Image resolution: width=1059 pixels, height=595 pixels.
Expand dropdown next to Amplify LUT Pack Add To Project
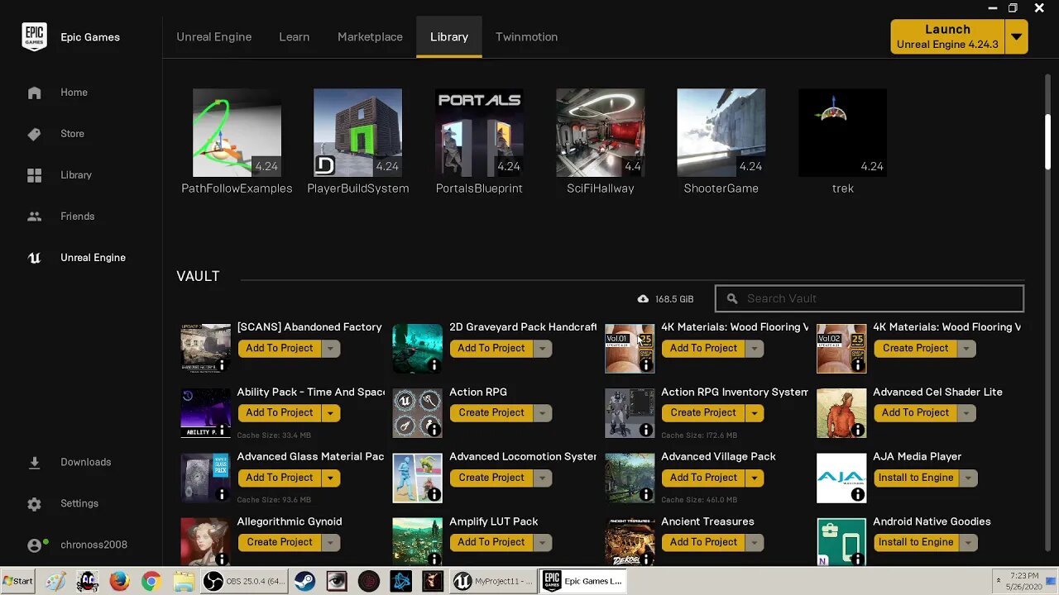click(543, 542)
